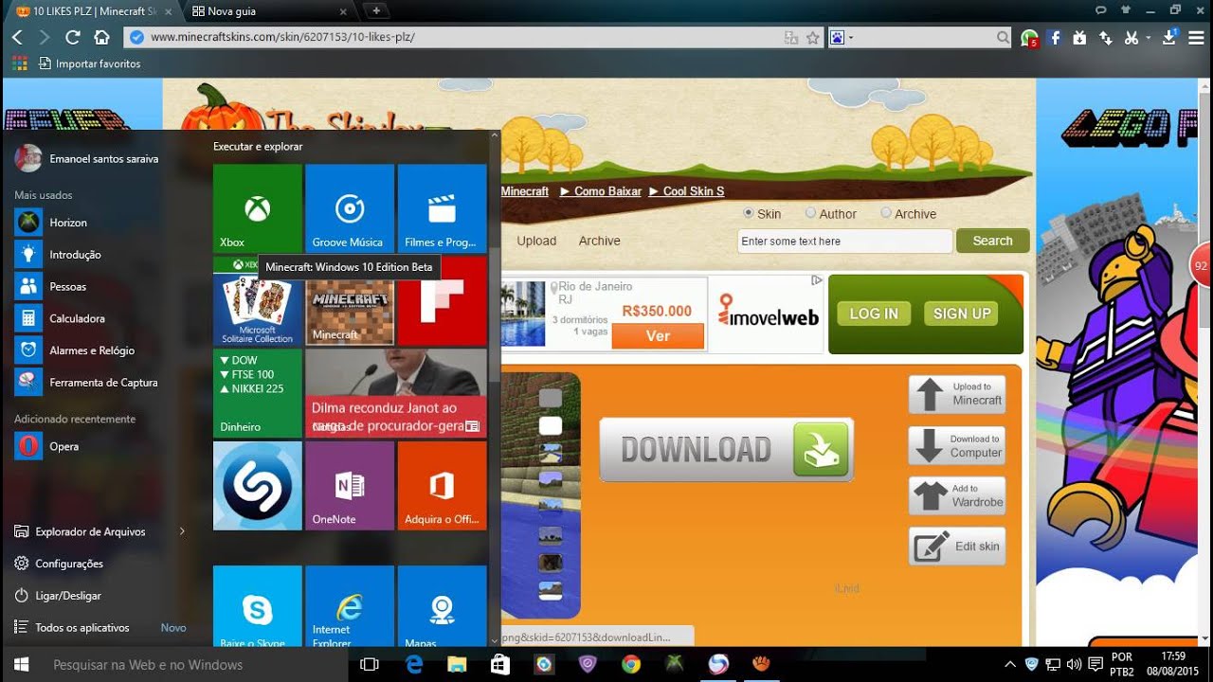Image resolution: width=1213 pixels, height=682 pixels.
Task: Go to browser home page
Action: tap(101, 38)
